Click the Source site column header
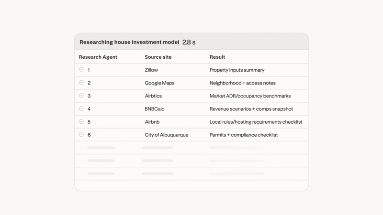Image resolution: width=383 pixels, height=215 pixels. click(x=158, y=57)
